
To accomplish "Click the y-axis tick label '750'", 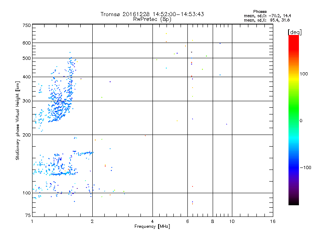I will (26, 25).
